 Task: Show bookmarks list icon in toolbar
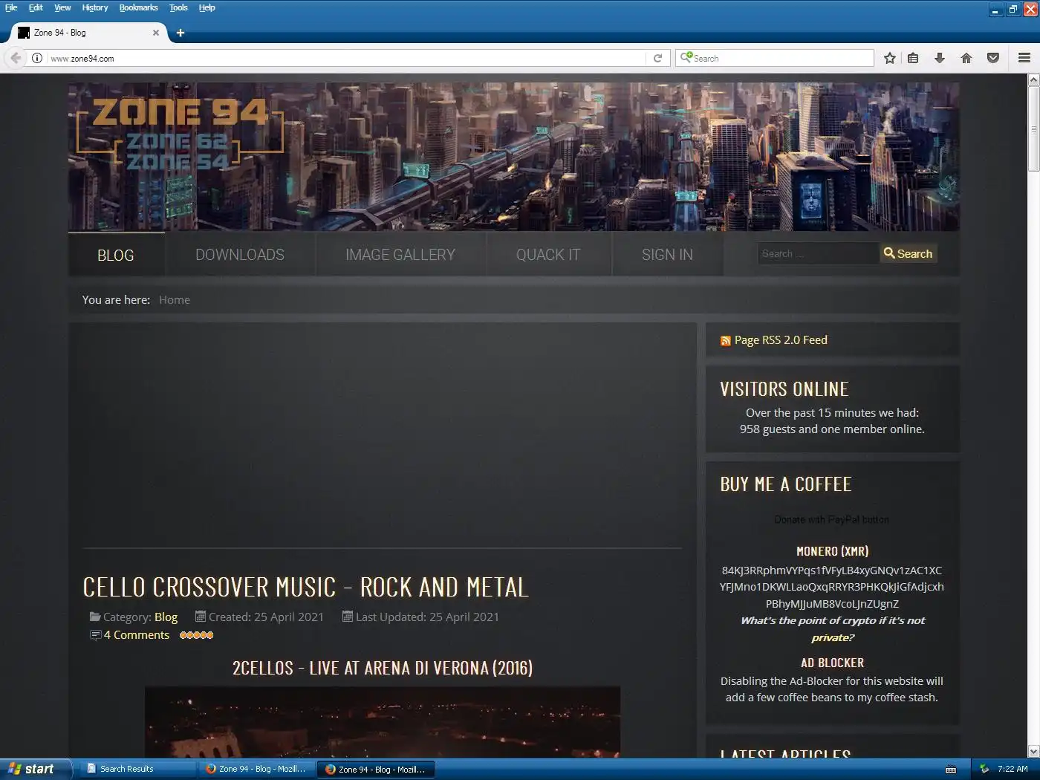tap(913, 58)
